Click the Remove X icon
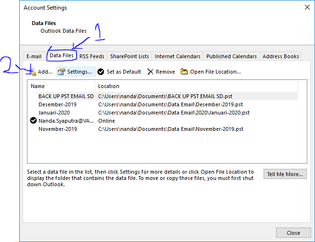 tap(150, 72)
